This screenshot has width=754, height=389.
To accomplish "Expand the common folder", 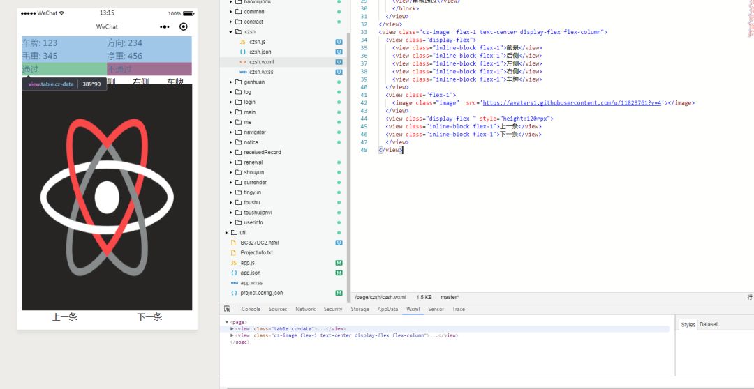I will point(231,12).
